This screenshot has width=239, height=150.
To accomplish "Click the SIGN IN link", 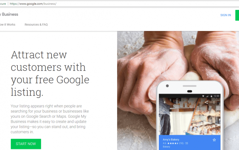I will pos(226,15).
